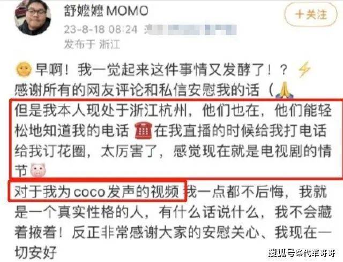Follow the user with +关注 button
The width and height of the screenshot is (343, 262).
pyautogui.click(x=311, y=14)
